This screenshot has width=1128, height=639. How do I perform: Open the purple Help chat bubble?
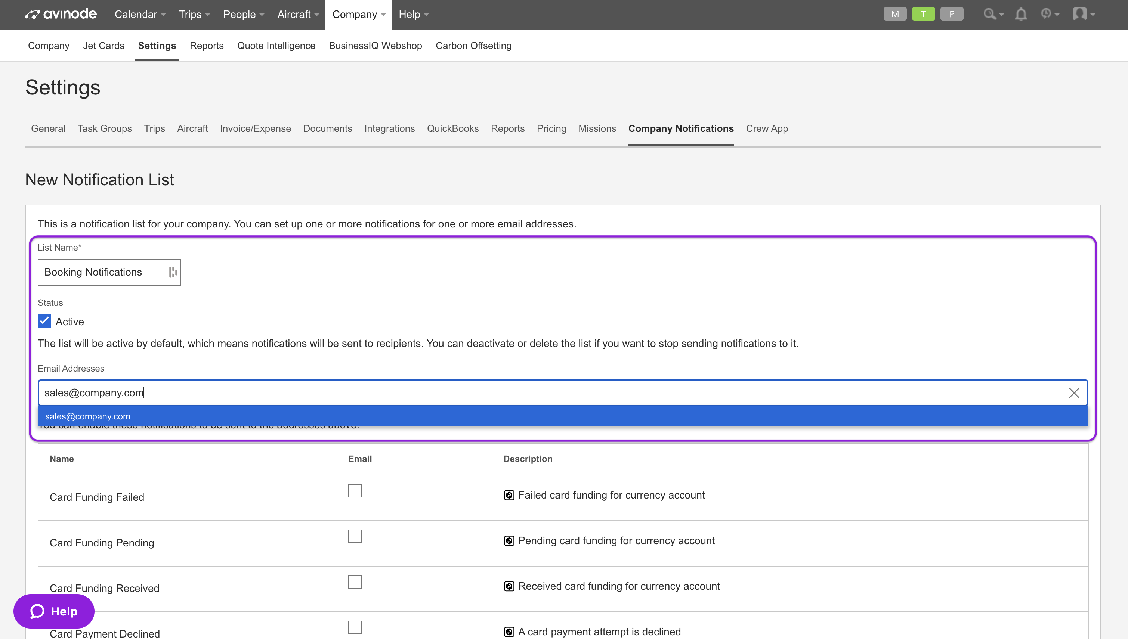pos(53,611)
